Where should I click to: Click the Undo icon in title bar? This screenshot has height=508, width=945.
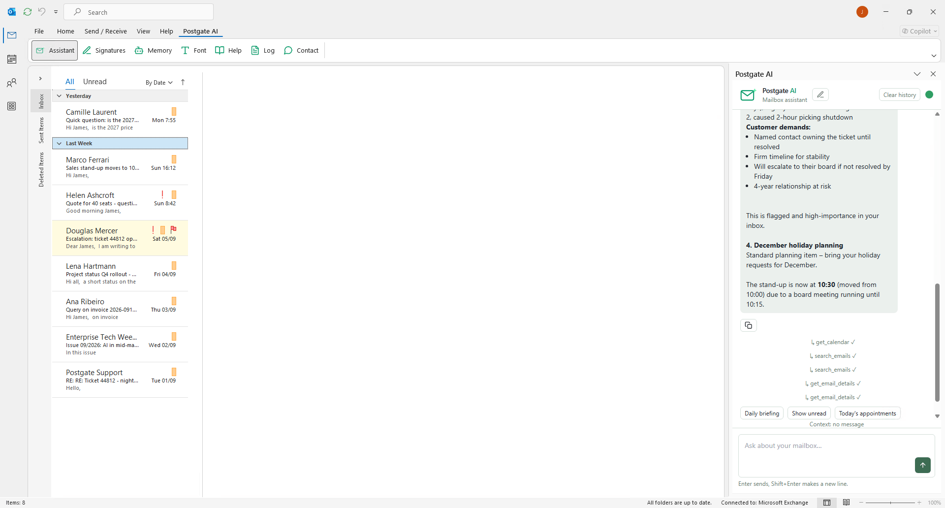(x=42, y=12)
